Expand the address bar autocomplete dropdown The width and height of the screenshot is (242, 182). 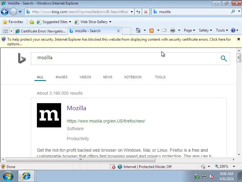(x=132, y=12)
